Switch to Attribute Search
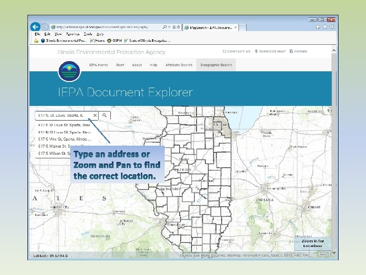This screenshot has width=366, height=275. (x=179, y=65)
